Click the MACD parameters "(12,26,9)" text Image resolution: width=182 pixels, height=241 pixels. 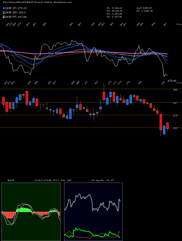(39, 180)
